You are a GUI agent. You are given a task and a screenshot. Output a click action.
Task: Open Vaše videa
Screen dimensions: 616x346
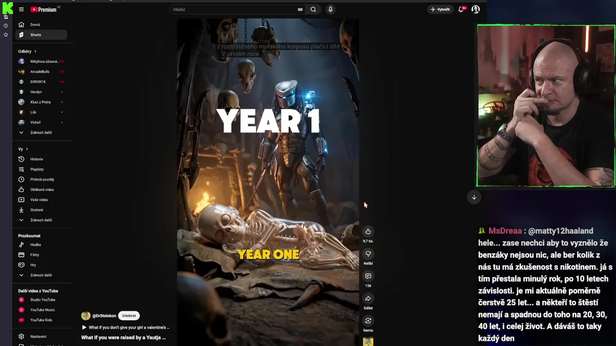[x=41, y=199]
